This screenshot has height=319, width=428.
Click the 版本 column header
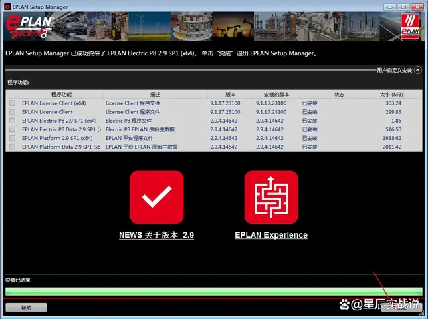coord(230,95)
